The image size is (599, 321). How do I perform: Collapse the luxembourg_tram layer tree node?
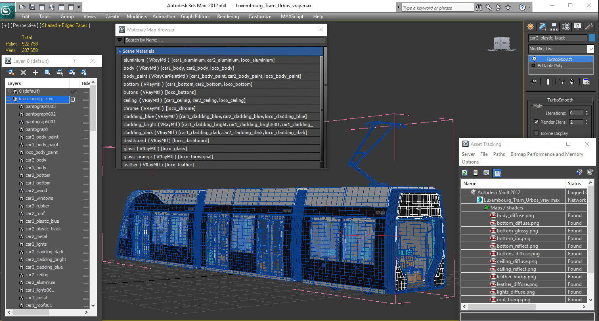pyautogui.click(x=8, y=99)
